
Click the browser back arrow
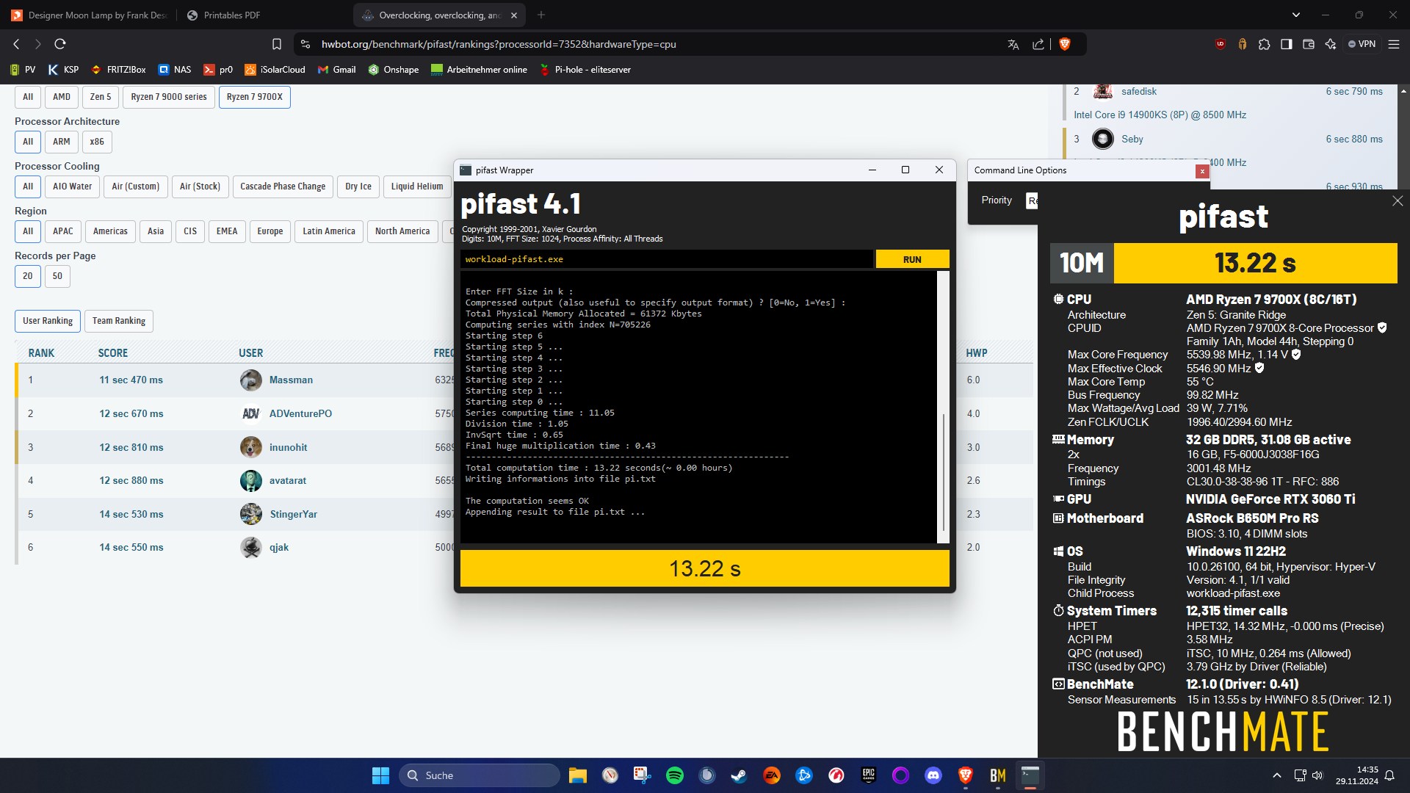coord(16,44)
